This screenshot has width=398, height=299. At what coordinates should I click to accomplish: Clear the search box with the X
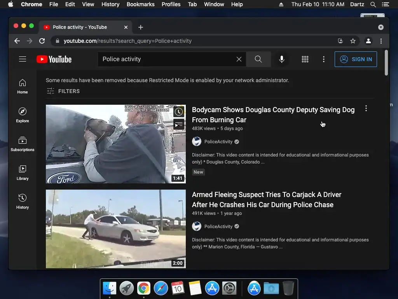(239, 59)
